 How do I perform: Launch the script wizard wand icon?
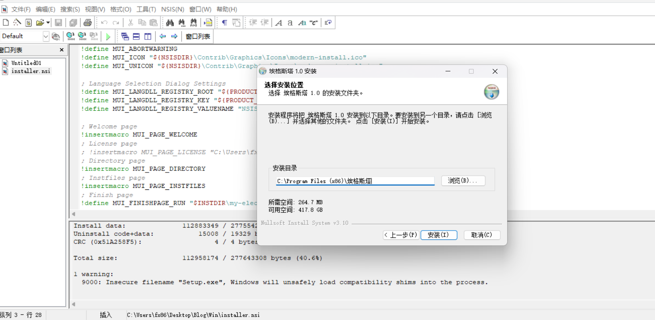pos(17,23)
